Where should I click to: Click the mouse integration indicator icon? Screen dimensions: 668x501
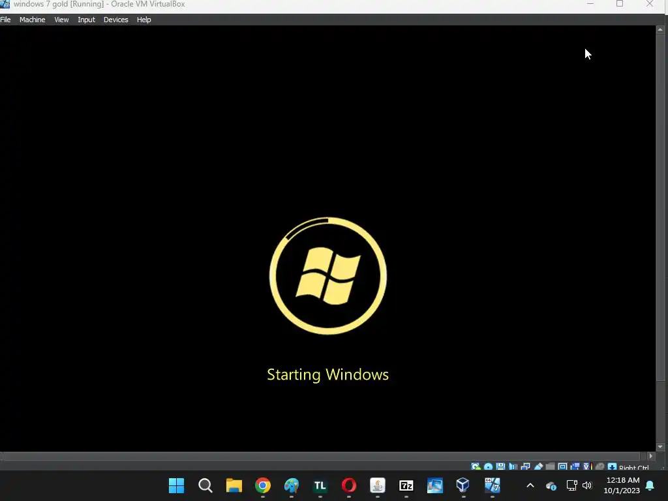coord(600,467)
